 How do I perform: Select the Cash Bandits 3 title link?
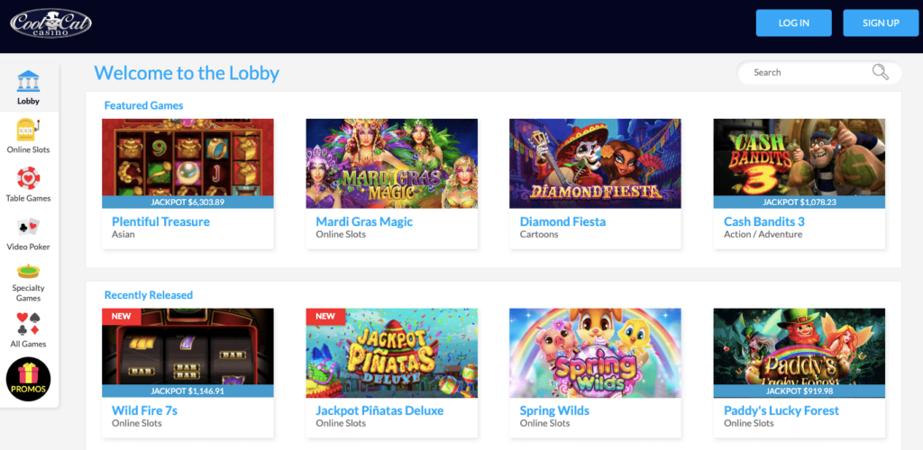pos(764,222)
